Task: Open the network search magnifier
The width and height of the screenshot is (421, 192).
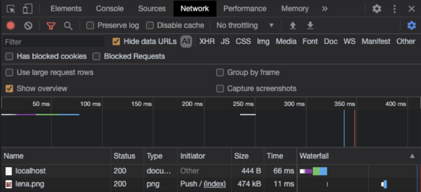Action: click(68, 26)
